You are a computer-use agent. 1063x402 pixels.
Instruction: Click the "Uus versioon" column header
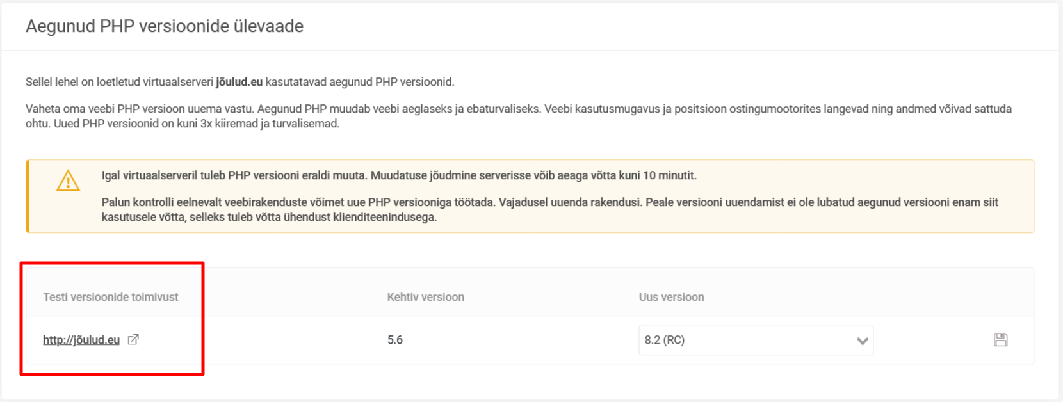point(671,297)
